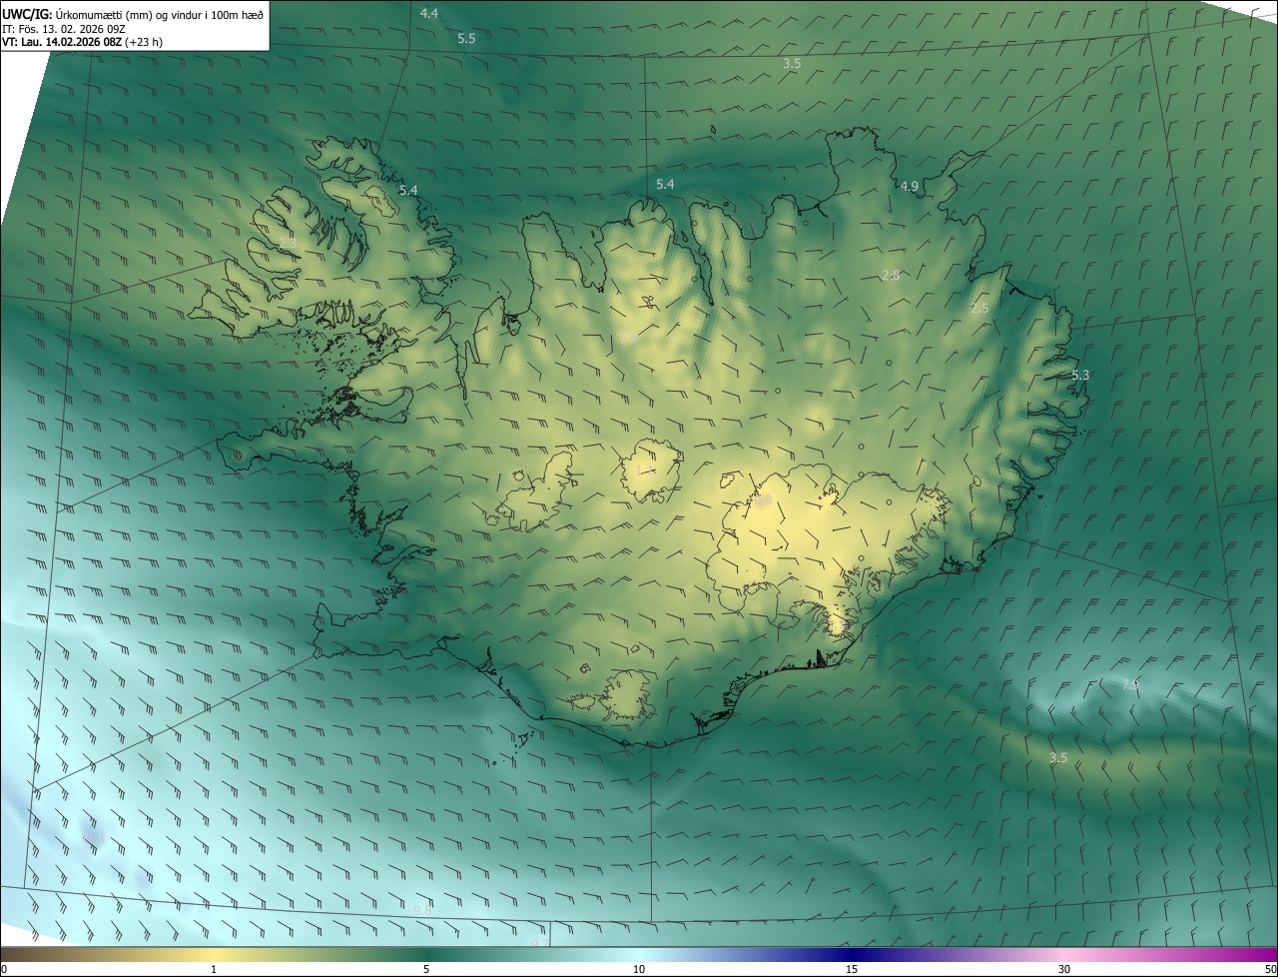This screenshot has height=977, width=1278.
Task: Click the '3.5' value next to '7.9'
Action: pyautogui.click(x=1058, y=758)
